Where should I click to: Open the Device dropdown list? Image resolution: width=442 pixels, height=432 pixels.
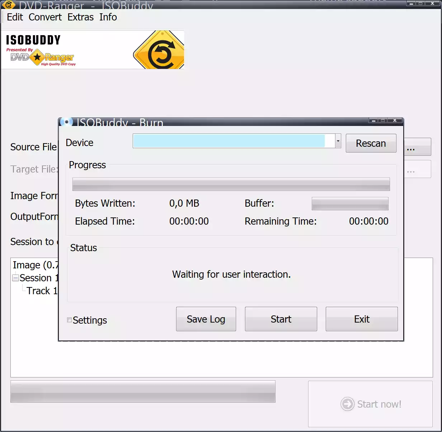point(337,141)
